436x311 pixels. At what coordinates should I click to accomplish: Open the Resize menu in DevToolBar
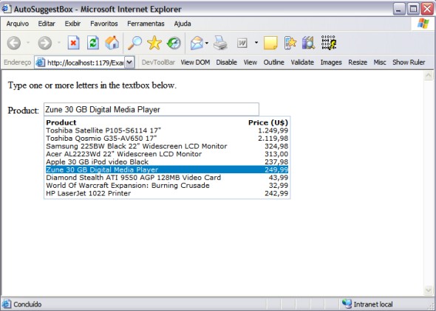[358, 63]
